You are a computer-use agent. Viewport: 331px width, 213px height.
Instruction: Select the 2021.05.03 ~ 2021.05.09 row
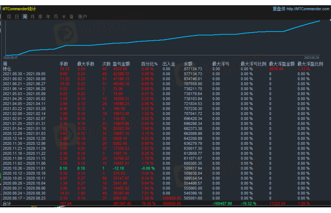click(164, 94)
